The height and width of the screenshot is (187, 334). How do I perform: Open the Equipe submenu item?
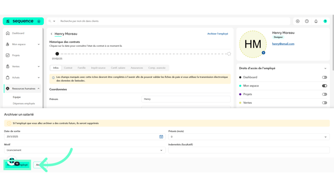[x=16, y=97]
